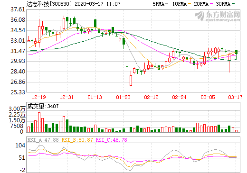Click the 29.93 price axis label
247x173 pixels.
(18, 61)
